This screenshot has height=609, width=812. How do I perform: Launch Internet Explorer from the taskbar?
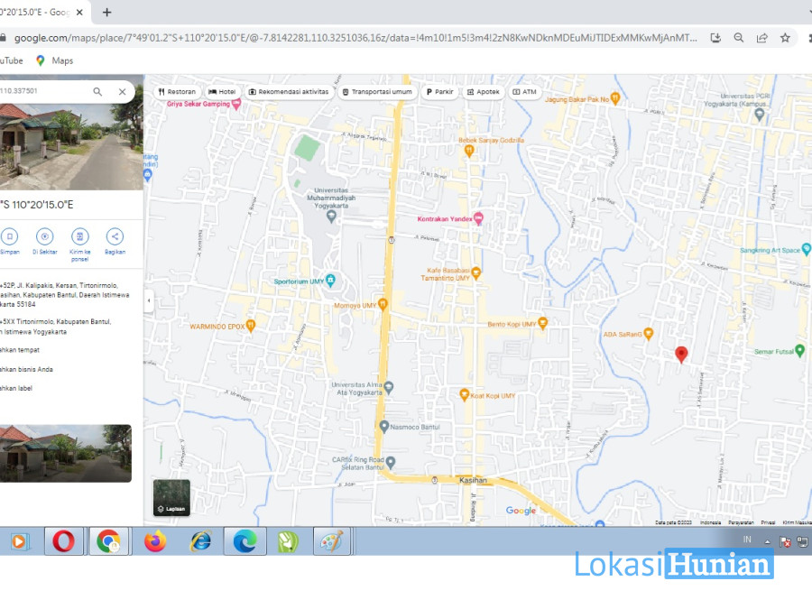(200, 541)
